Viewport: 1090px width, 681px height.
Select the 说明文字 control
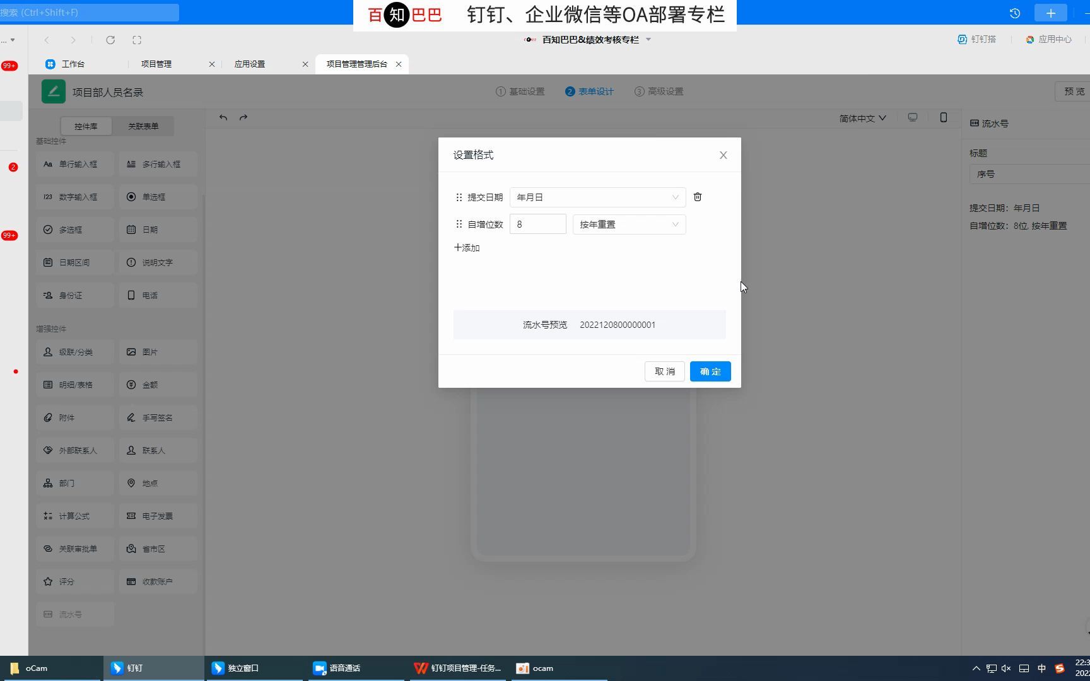[158, 262]
